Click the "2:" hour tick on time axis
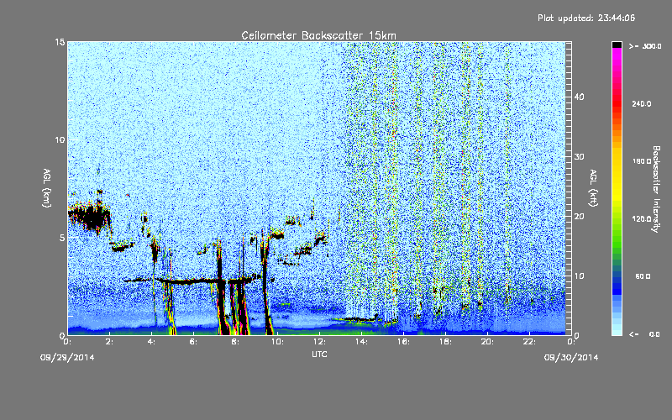 [x=110, y=342]
